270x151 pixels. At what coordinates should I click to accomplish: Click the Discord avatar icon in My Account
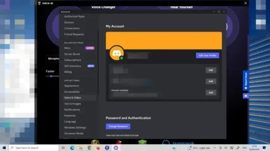tap(117, 53)
